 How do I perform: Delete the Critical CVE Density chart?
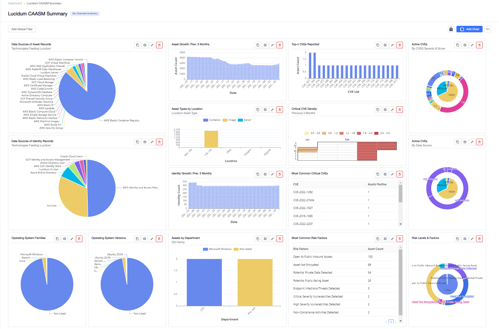pos(400,110)
